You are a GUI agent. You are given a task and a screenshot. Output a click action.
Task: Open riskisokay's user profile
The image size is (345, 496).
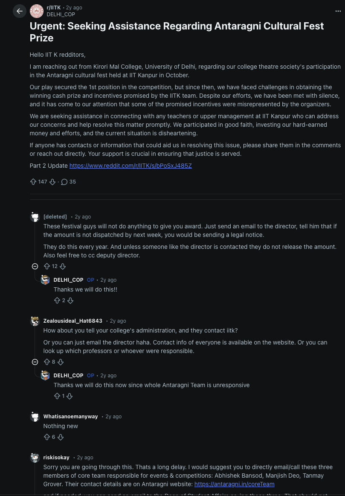56,458
